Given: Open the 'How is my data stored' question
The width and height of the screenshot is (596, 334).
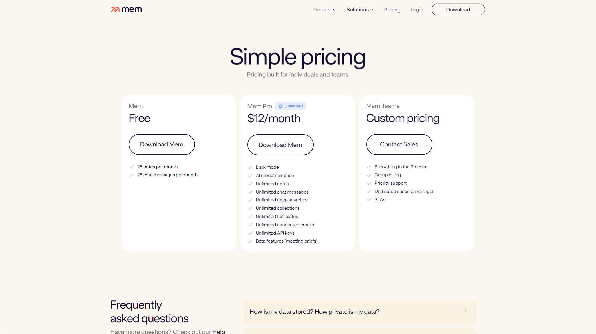Looking at the screenshot, I should pyautogui.click(x=314, y=312).
